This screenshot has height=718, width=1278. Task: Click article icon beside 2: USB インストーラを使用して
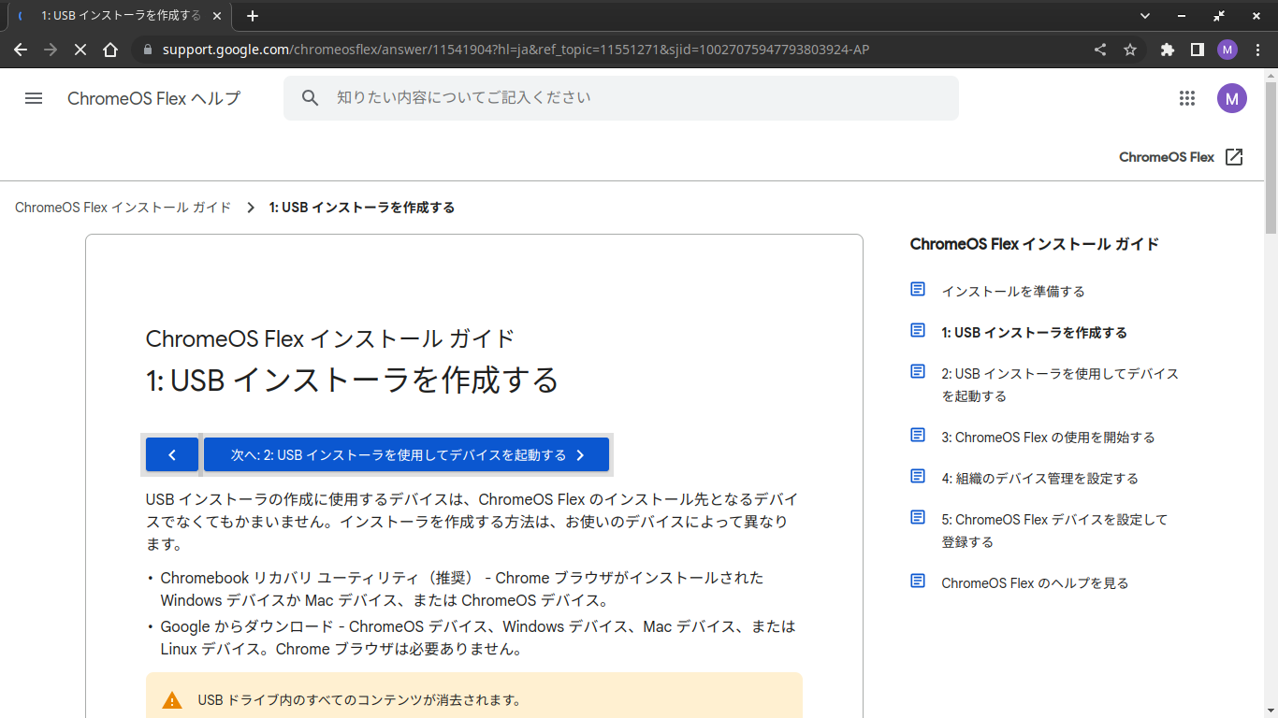point(918,372)
